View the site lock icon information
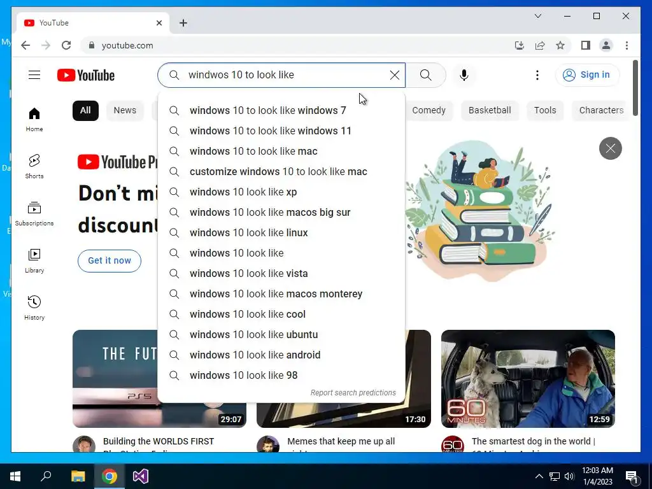This screenshot has height=489, width=652. pyautogui.click(x=92, y=45)
